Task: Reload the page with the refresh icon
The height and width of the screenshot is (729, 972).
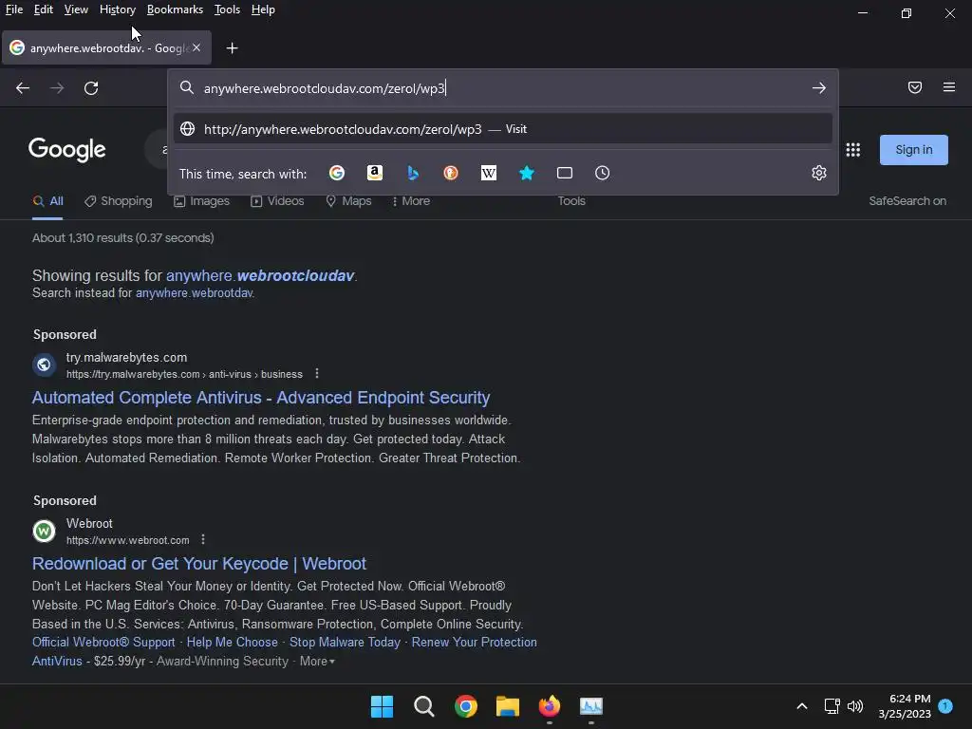Action: 91,88
